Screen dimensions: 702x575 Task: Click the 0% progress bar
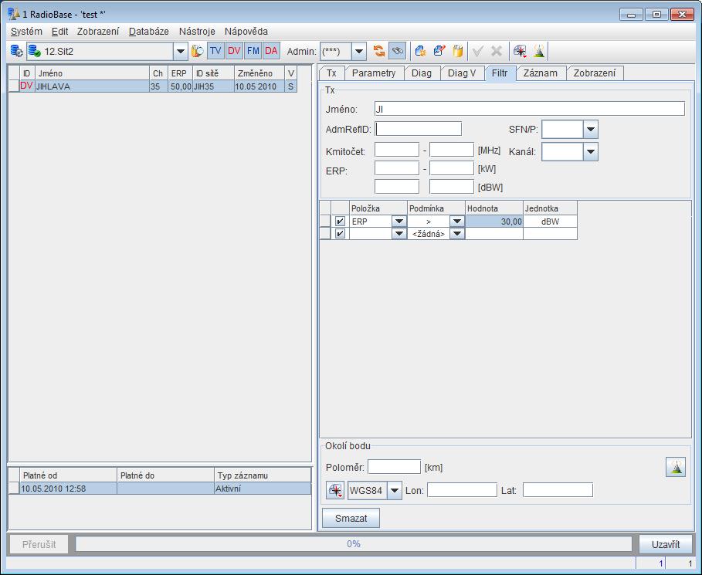(353, 544)
